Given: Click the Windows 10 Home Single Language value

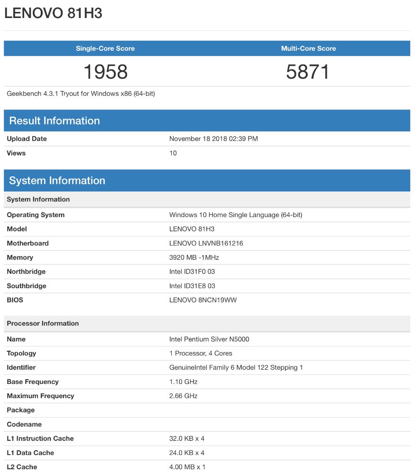Looking at the screenshot, I should [x=235, y=215].
